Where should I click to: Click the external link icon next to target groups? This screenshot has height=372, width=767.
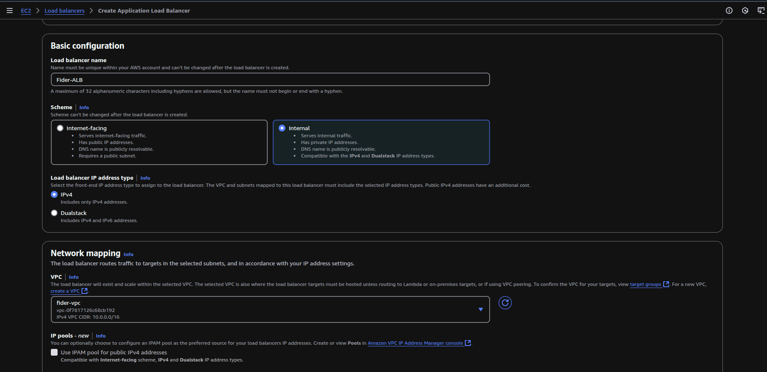point(666,284)
